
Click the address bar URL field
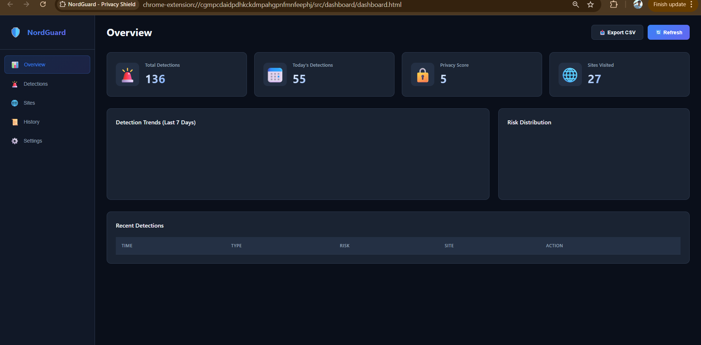(272, 5)
